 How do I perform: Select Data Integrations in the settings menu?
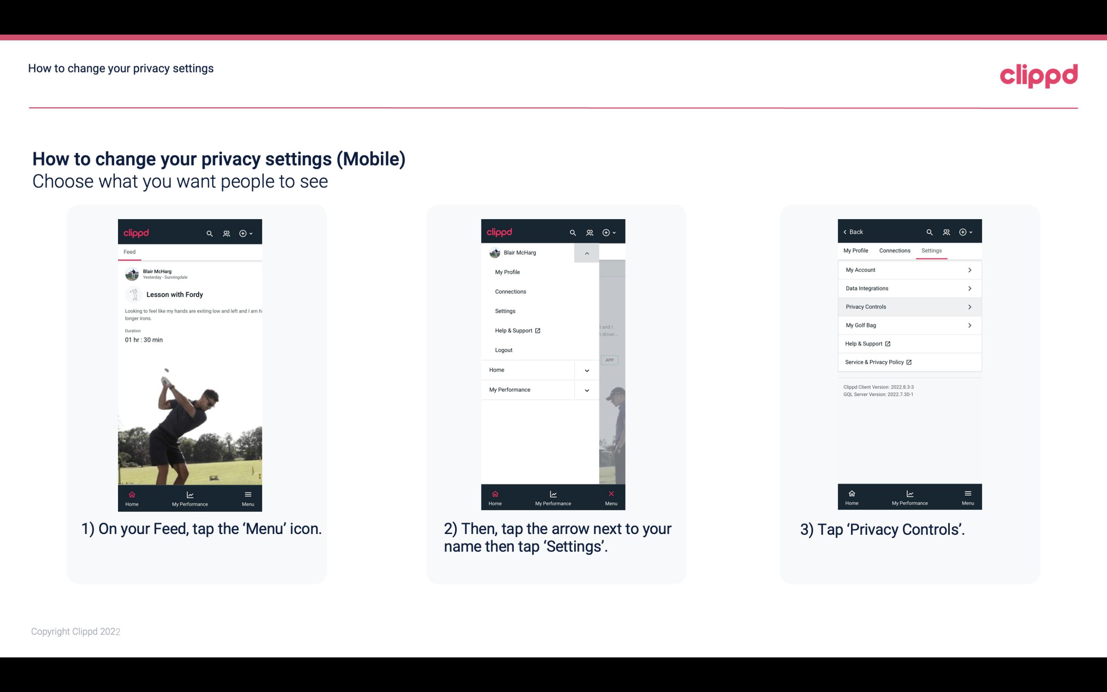909,288
